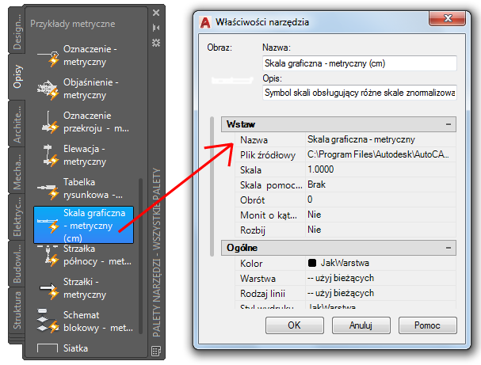481x365 pixels.
Task: Select the Siatka tool icon
Action: 48,348
